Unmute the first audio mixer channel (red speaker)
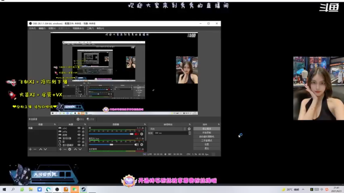Screen dimensions: 344x193 (x=136, y=134)
